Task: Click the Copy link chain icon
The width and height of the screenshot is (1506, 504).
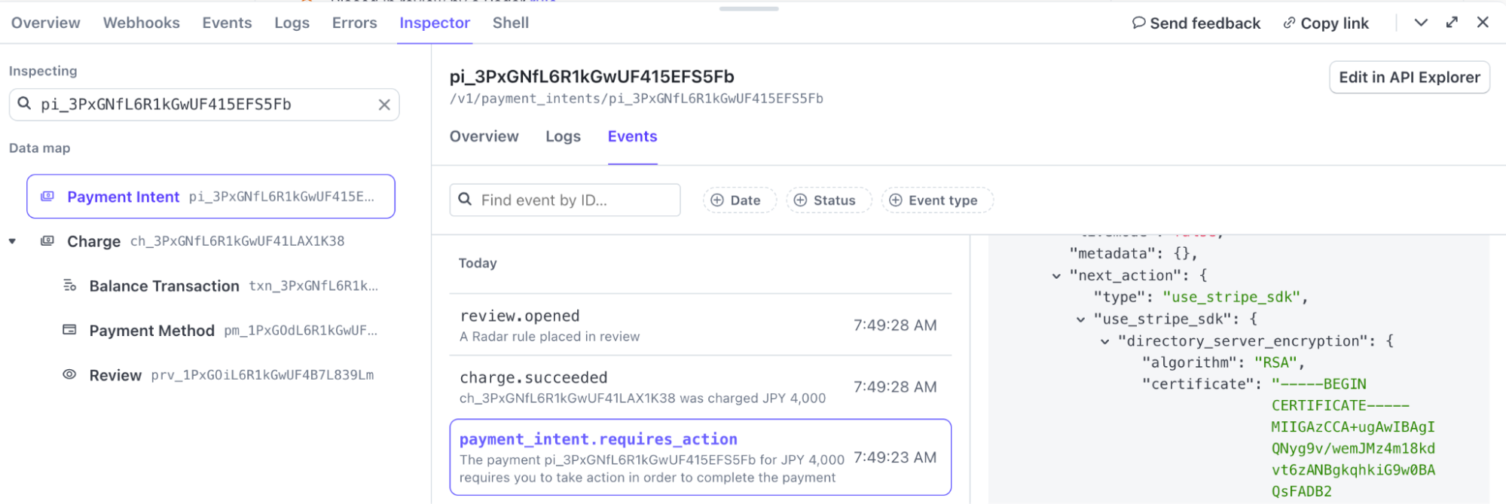Action: [1289, 23]
